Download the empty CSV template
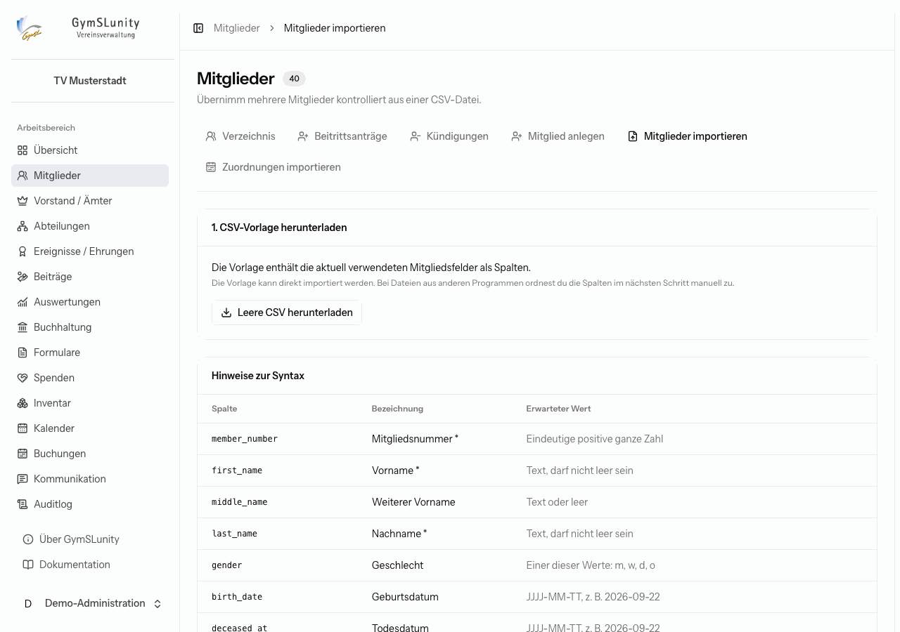The width and height of the screenshot is (900, 632). point(287,312)
